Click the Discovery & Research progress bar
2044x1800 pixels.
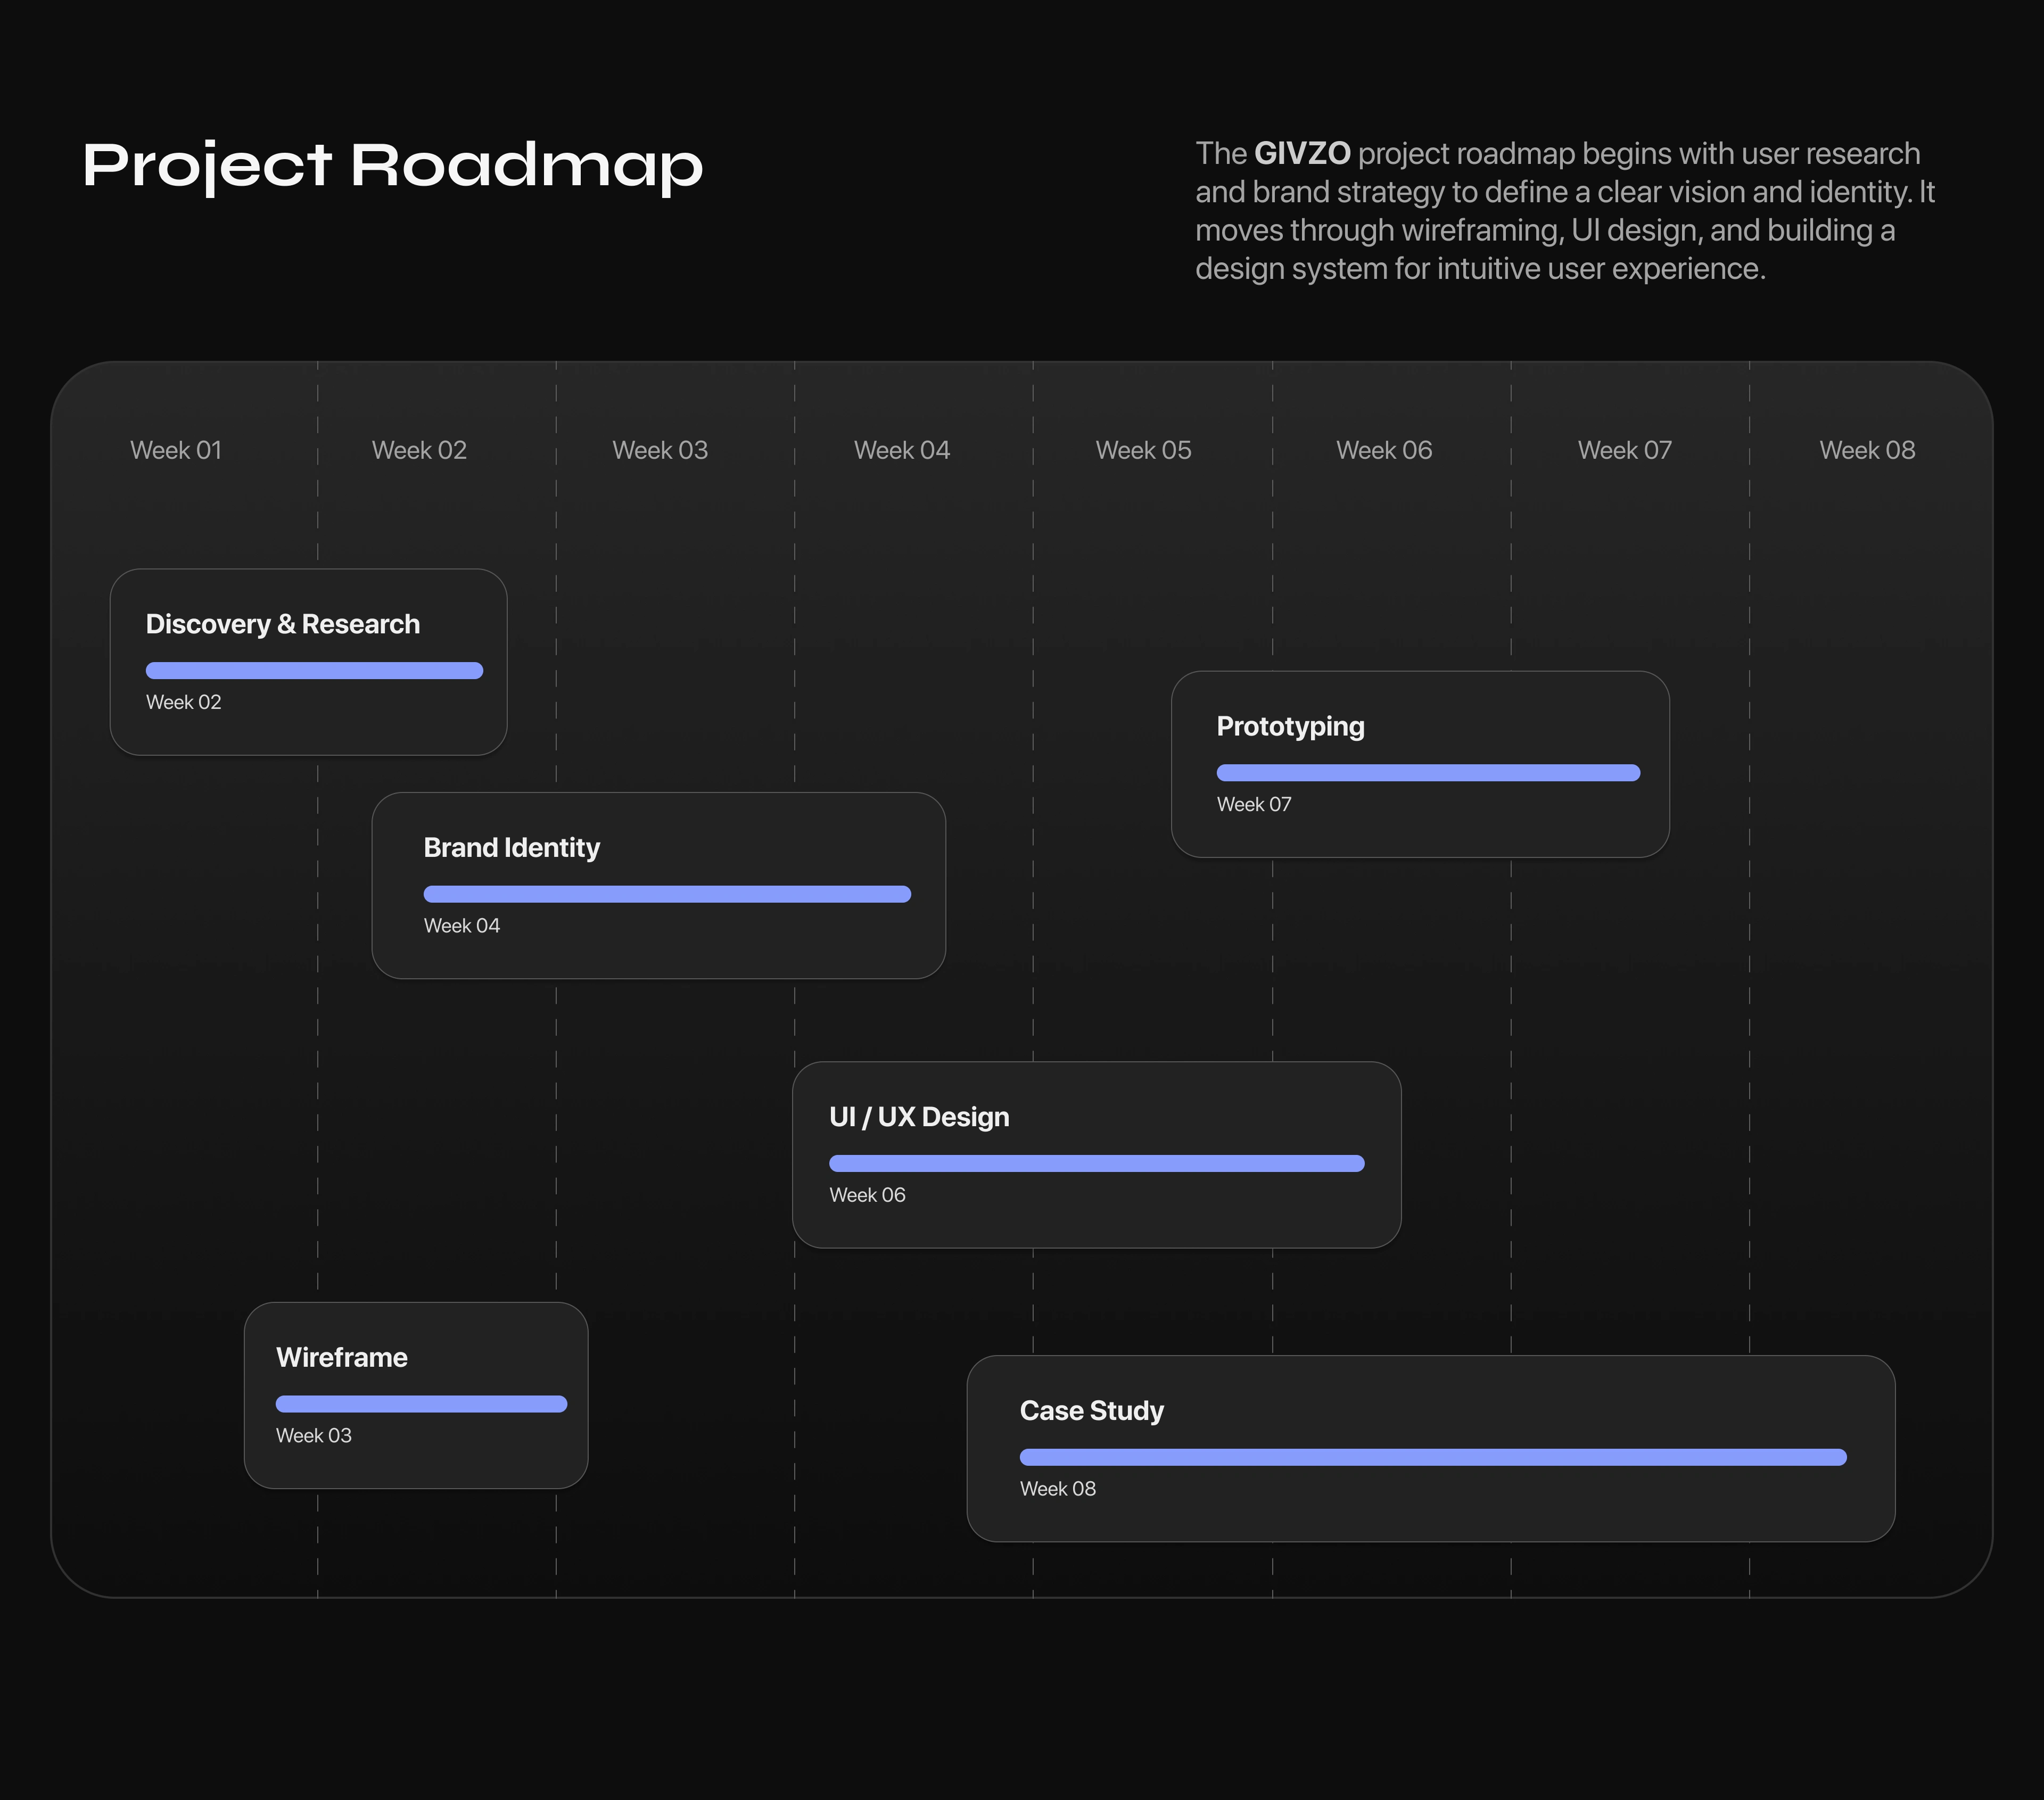coord(314,671)
